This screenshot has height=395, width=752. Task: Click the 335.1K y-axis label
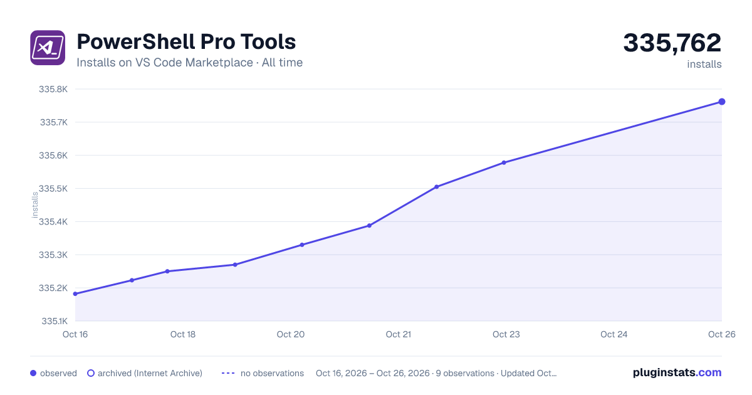coord(54,321)
